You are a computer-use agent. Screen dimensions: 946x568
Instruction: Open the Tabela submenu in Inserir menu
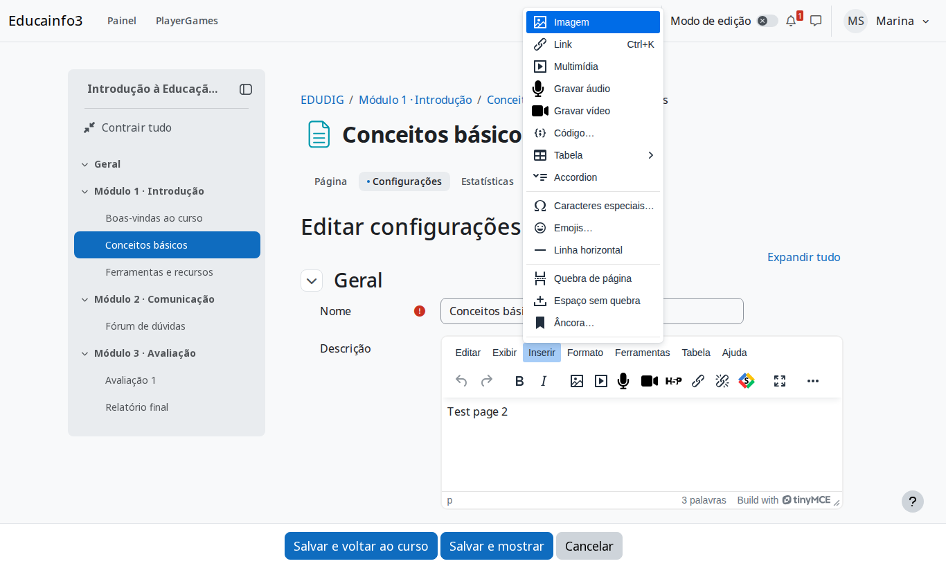tap(593, 155)
